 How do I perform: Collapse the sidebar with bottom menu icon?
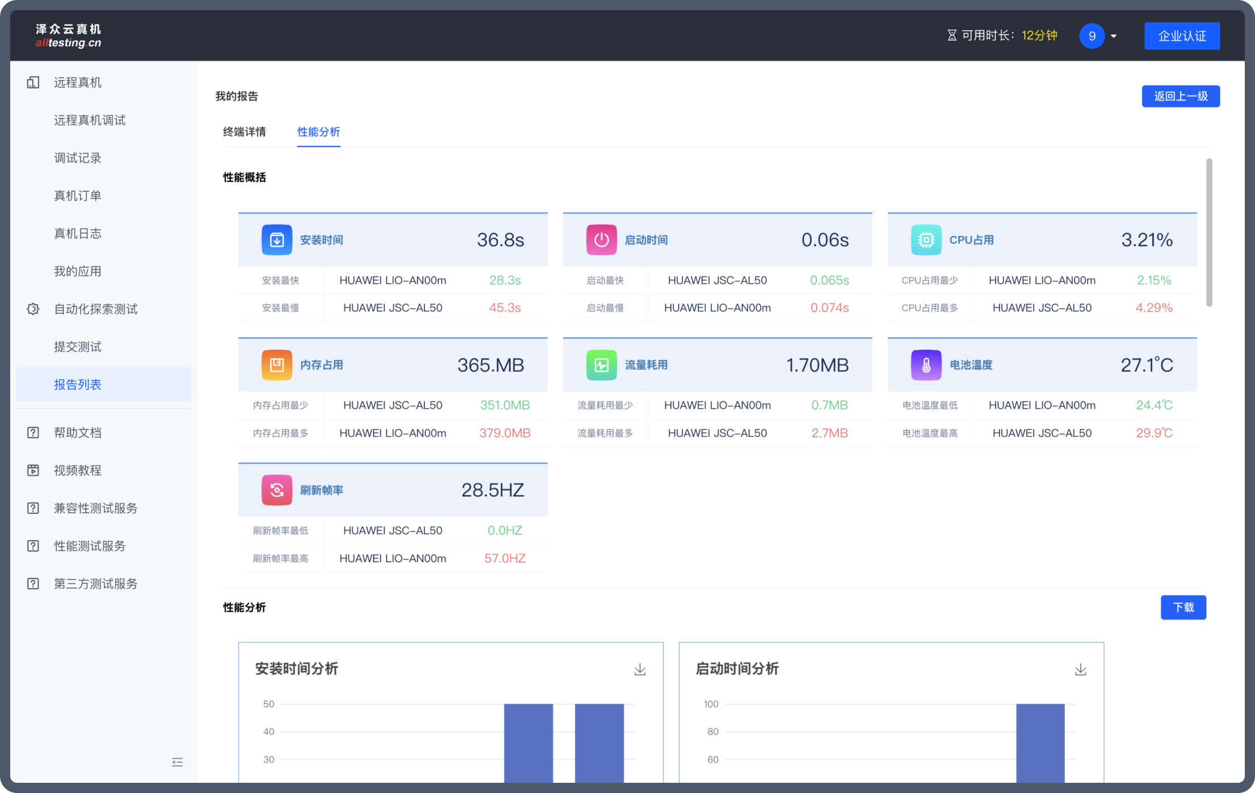pyautogui.click(x=177, y=762)
